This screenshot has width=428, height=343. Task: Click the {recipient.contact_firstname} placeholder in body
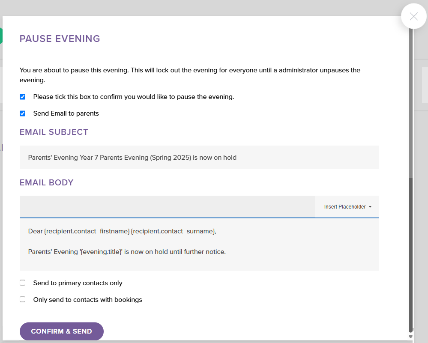87,231
